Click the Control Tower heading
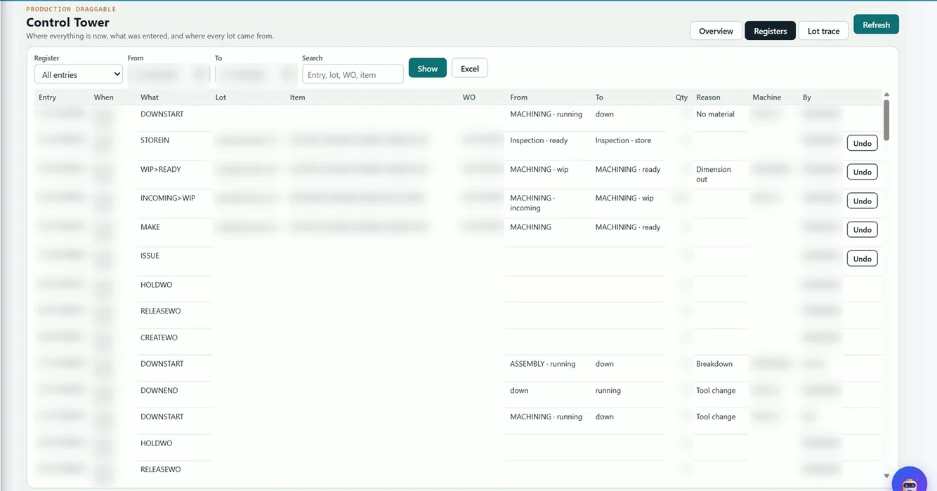 click(67, 22)
